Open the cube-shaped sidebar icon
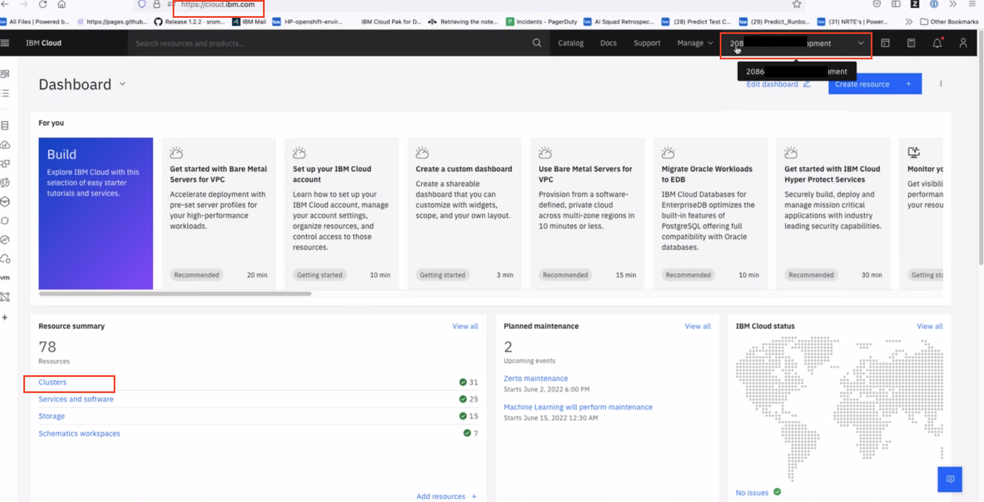984x502 pixels. point(5,202)
